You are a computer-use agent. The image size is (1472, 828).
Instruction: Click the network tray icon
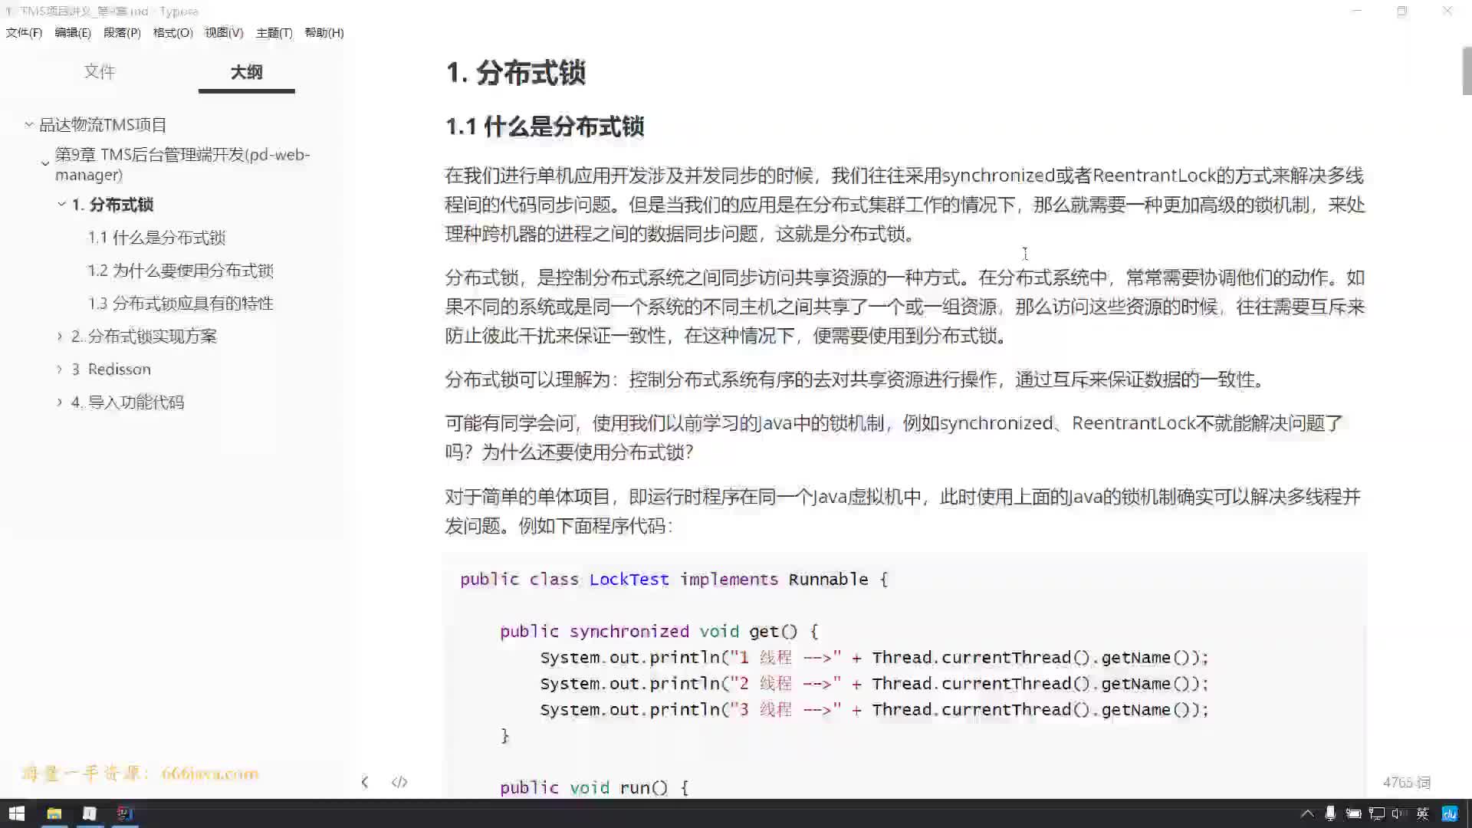click(1377, 813)
